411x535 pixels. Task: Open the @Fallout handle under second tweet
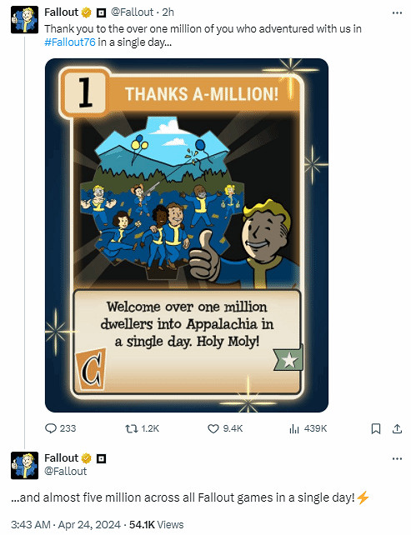(x=66, y=471)
